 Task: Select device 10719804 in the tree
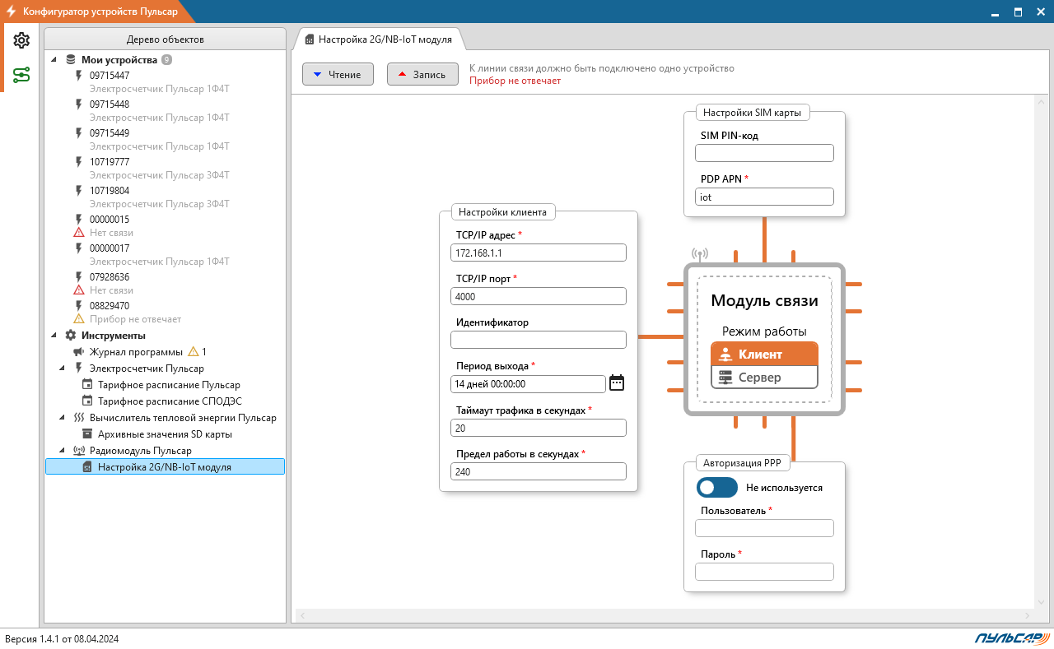coord(110,191)
